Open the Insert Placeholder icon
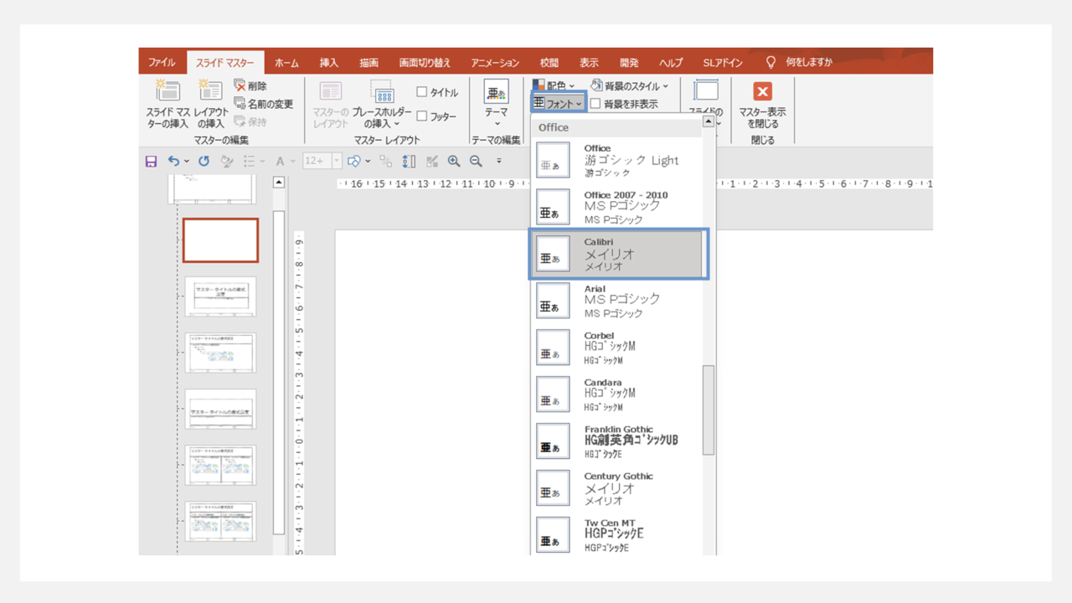Screen dimensions: 1072x603 pos(382,92)
